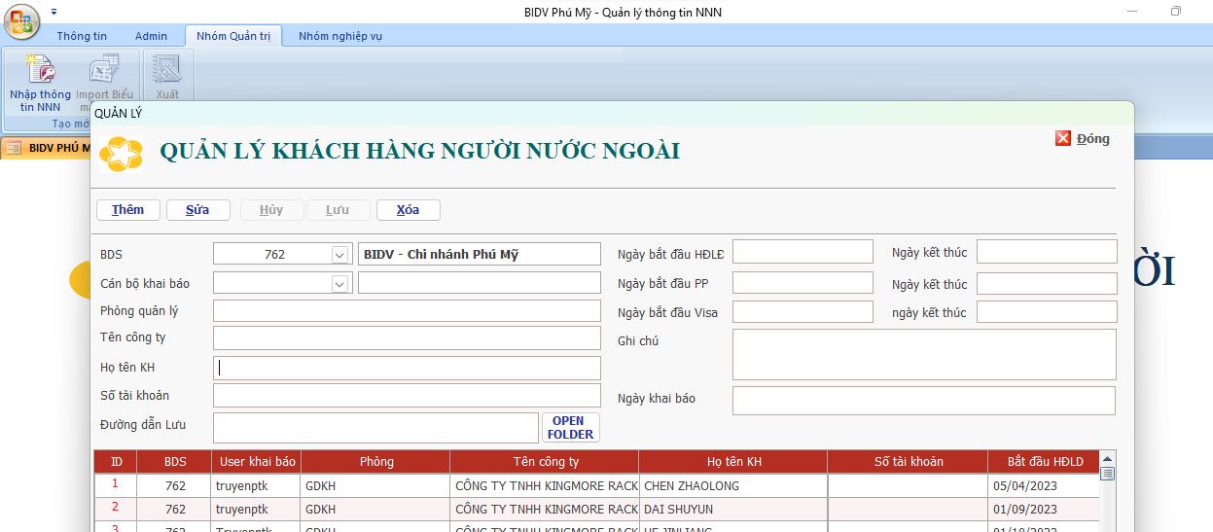The image size is (1213, 532).
Task: Click the User khai báo column header
Action: (x=258, y=461)
